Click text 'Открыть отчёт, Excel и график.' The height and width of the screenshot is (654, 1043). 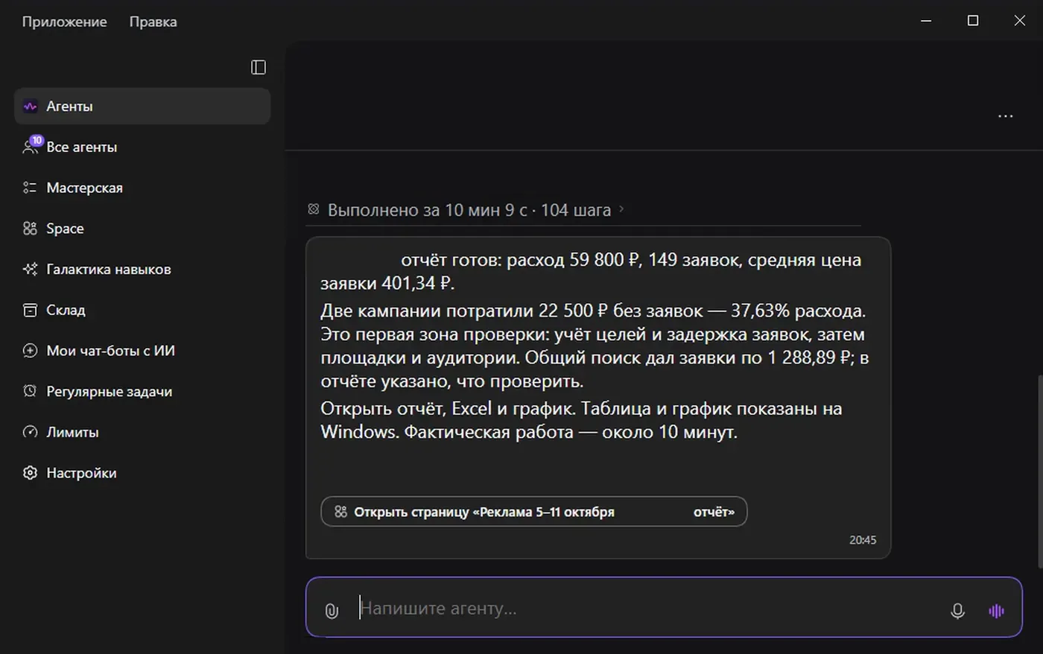(x=448, y=408)
